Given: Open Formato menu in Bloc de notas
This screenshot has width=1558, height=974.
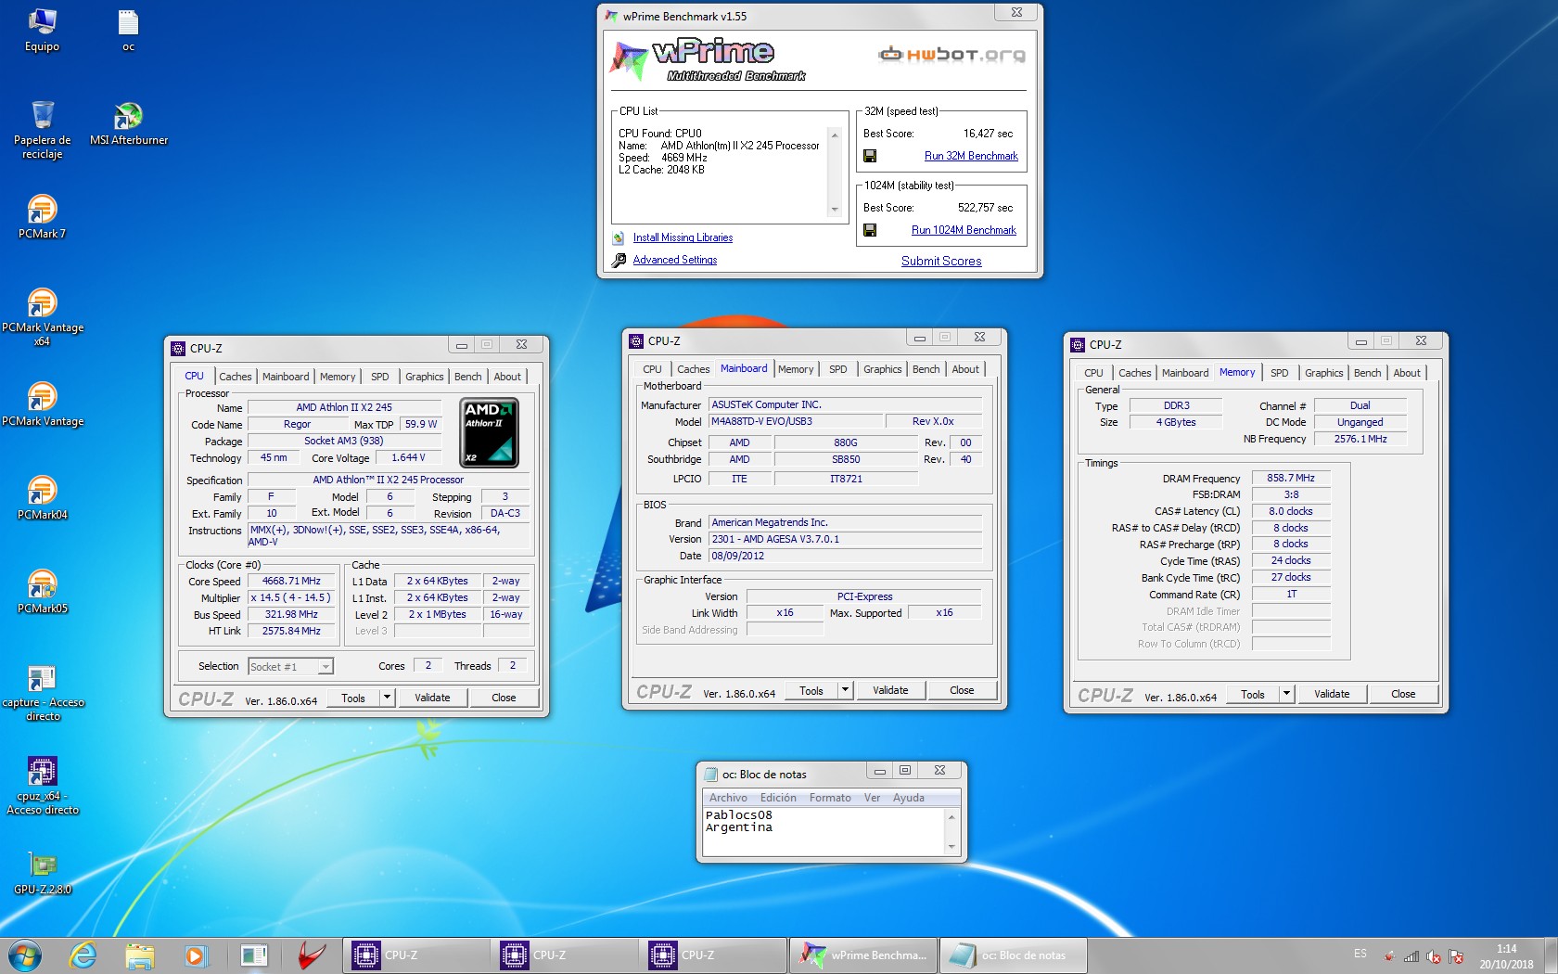Looking at the screenshot, I should 830,798.
